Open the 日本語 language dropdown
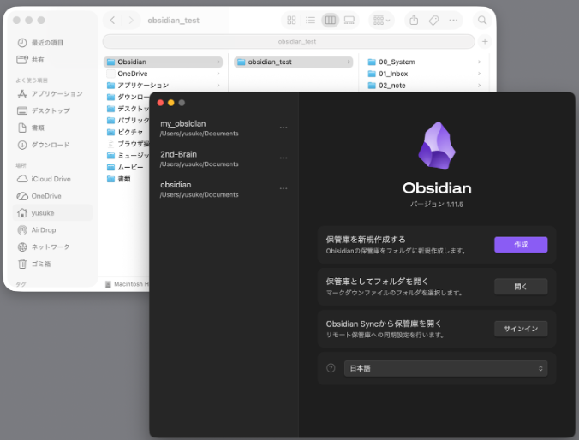579x440 pixels. 445,368
